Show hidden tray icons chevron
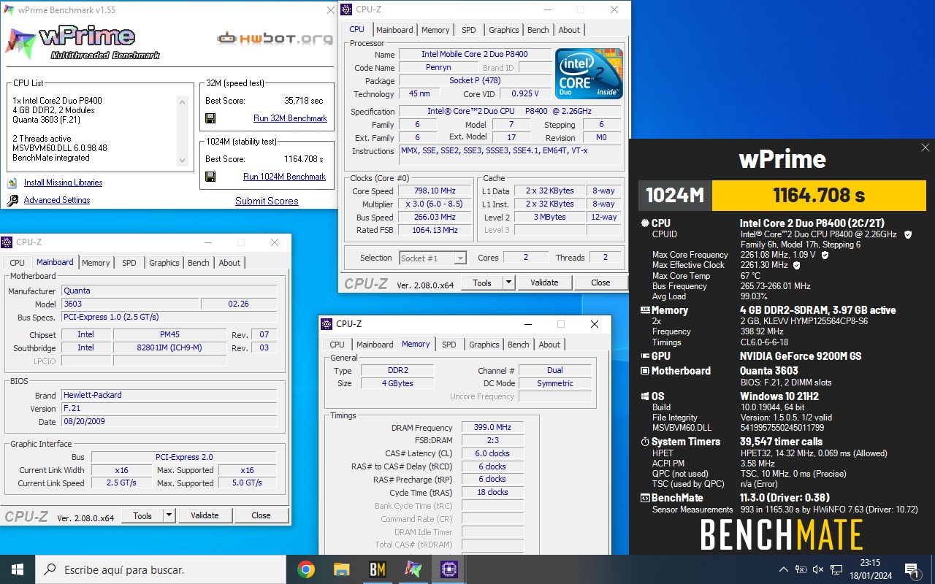The image size is (935, 584). pos(783,569)
